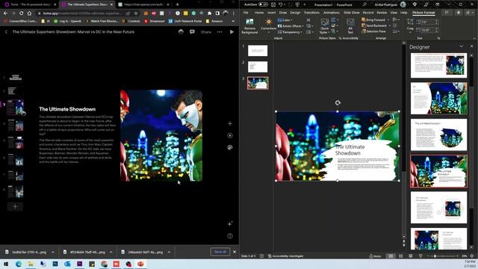This screenshot has width=478, height=269.
Task: Choose the second Designer layout idea
Action: coord(438,98)
